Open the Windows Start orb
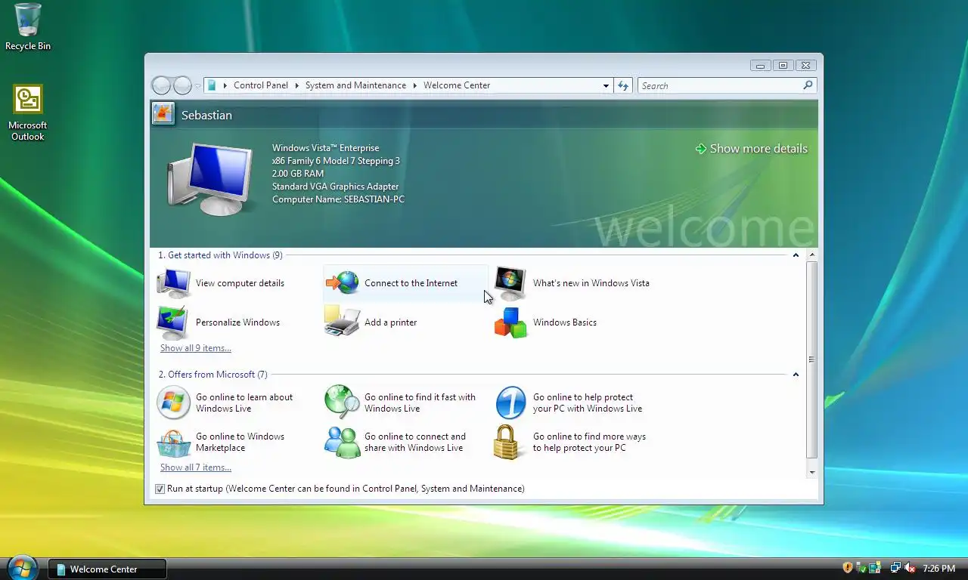Image resolution: width=968 pixels, height=580 pixels. [x=21, y=568]
